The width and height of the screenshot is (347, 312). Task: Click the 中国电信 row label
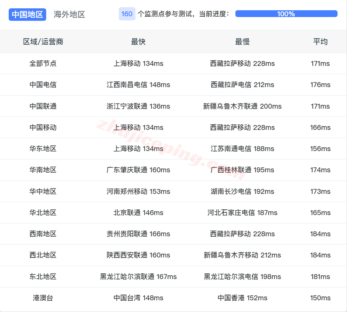[x=43, y=85]
